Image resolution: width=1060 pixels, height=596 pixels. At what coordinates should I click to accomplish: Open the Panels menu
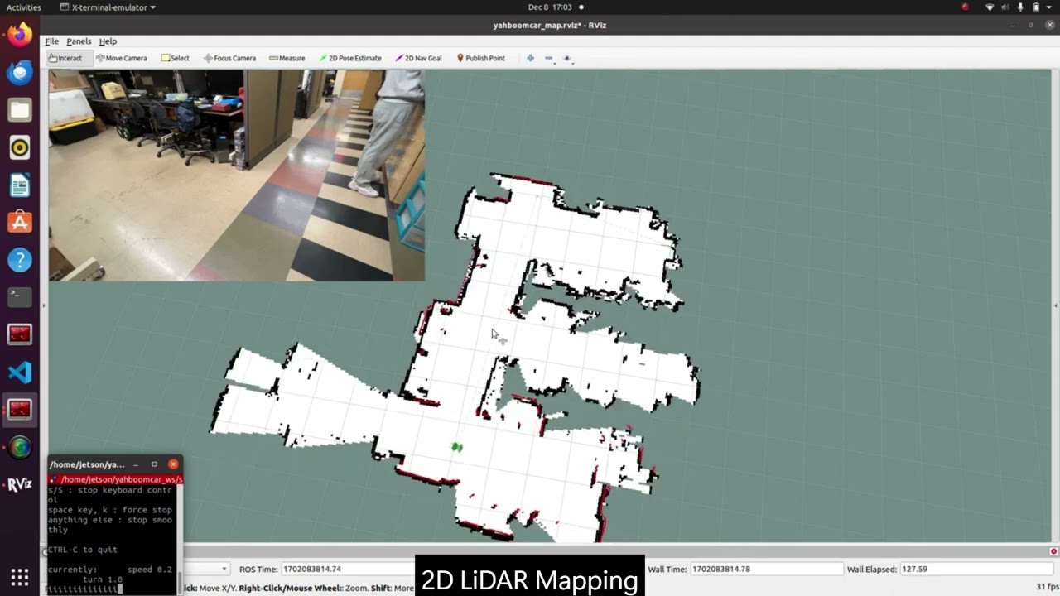[79, 41]
